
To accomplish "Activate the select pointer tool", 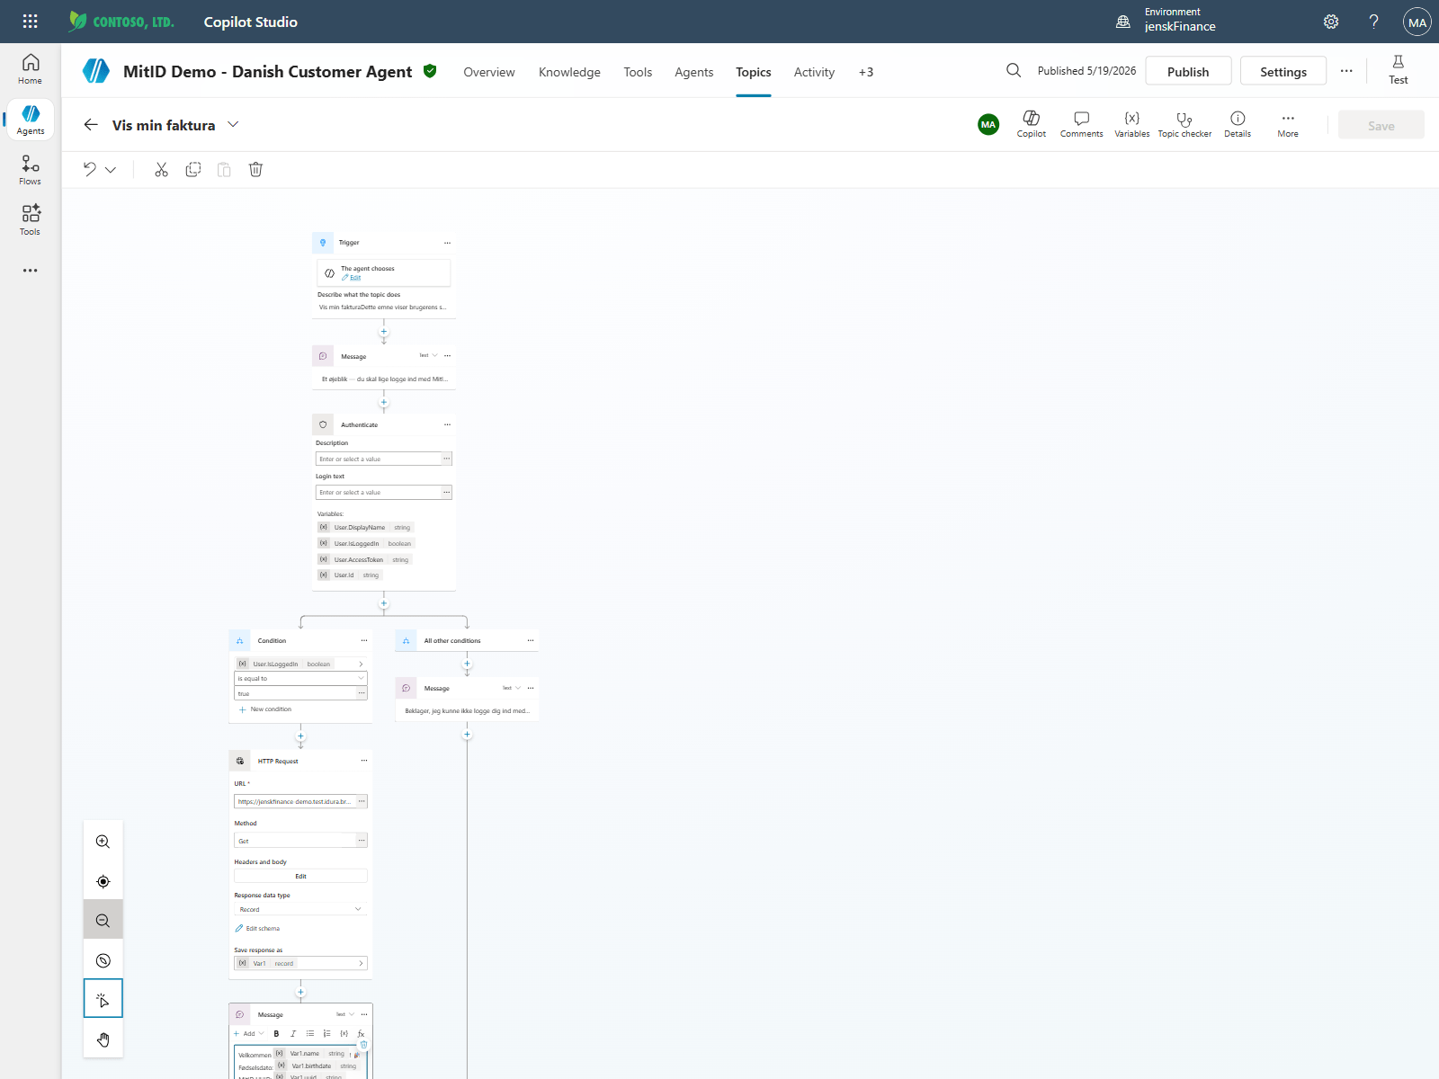I will (103, 999).
